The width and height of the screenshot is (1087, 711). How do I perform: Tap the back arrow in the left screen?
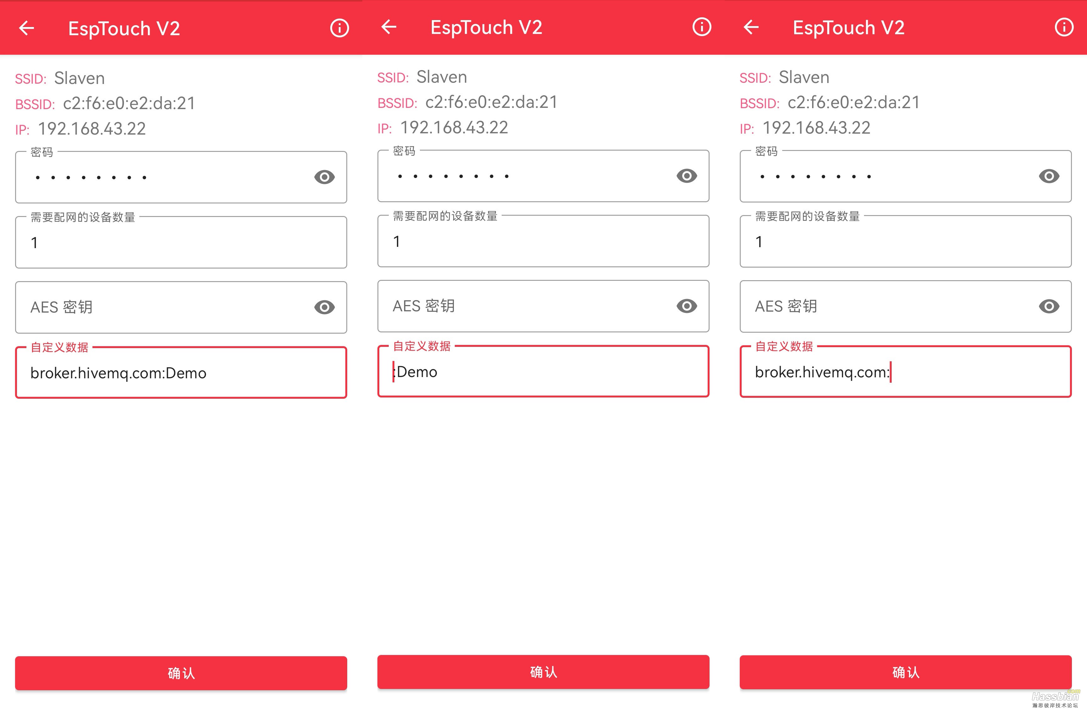[26, 28]
